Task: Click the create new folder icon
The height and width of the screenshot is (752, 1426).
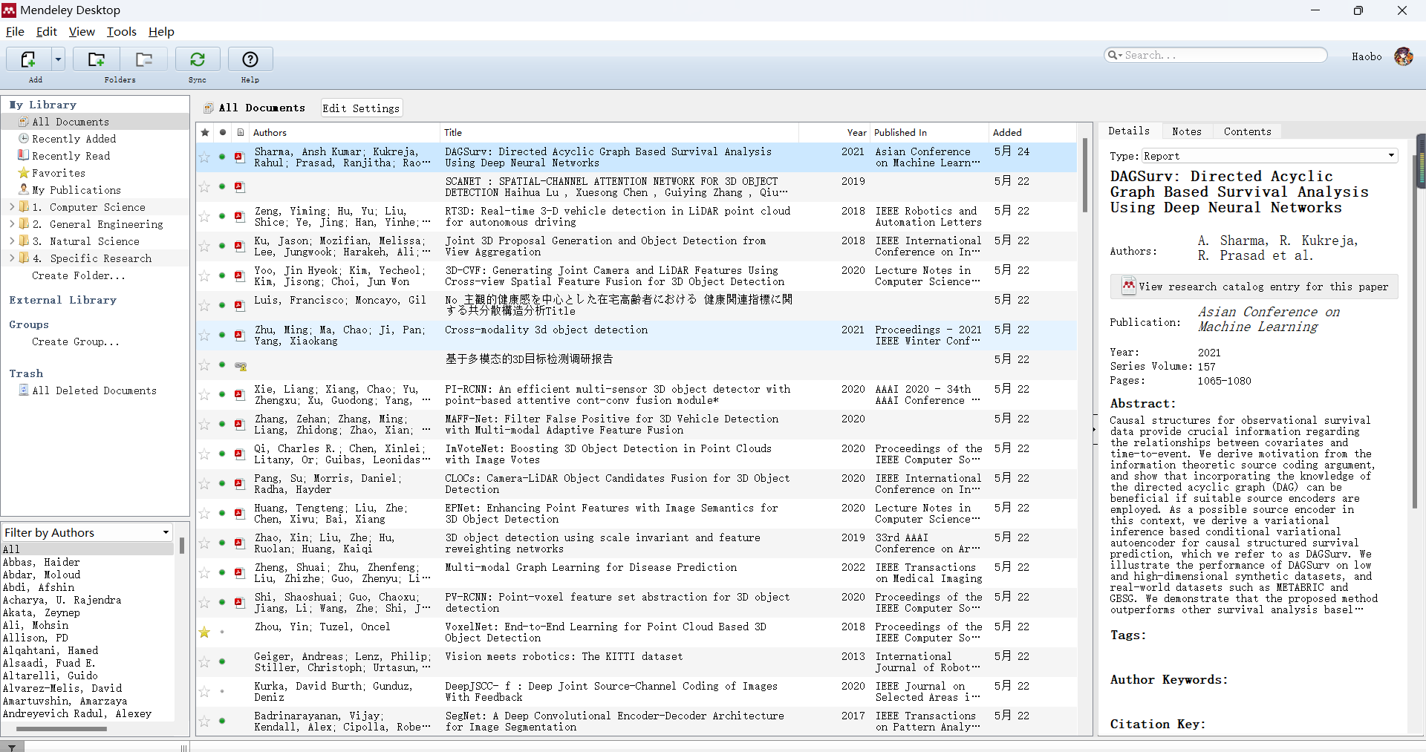Action: [97, 59]
